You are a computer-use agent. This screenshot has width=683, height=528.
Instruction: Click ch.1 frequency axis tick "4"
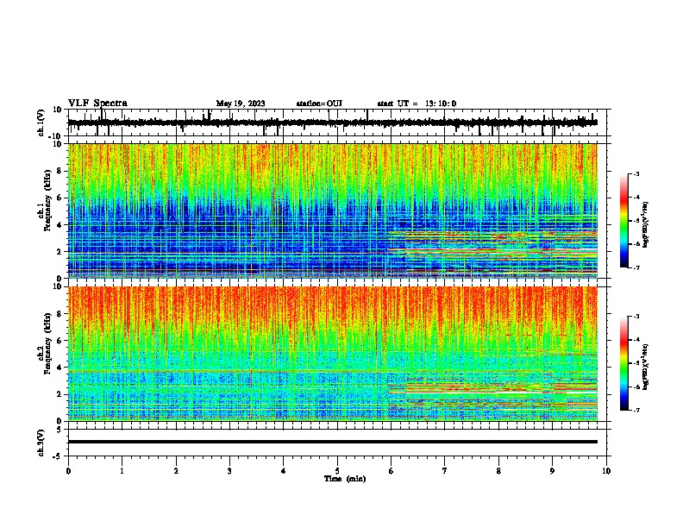[x=60, y=225]
